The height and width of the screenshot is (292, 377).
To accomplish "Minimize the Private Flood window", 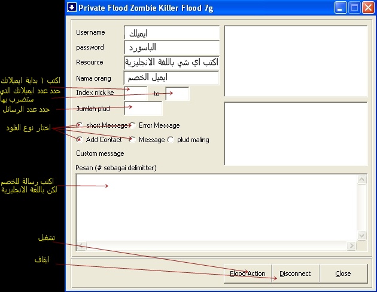I will coord(340,8).
